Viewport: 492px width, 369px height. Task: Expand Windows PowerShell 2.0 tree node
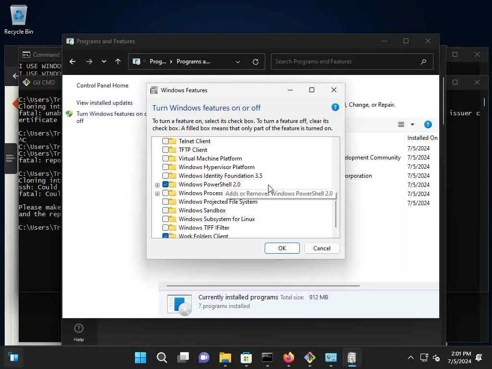click(x=157, y=185)
